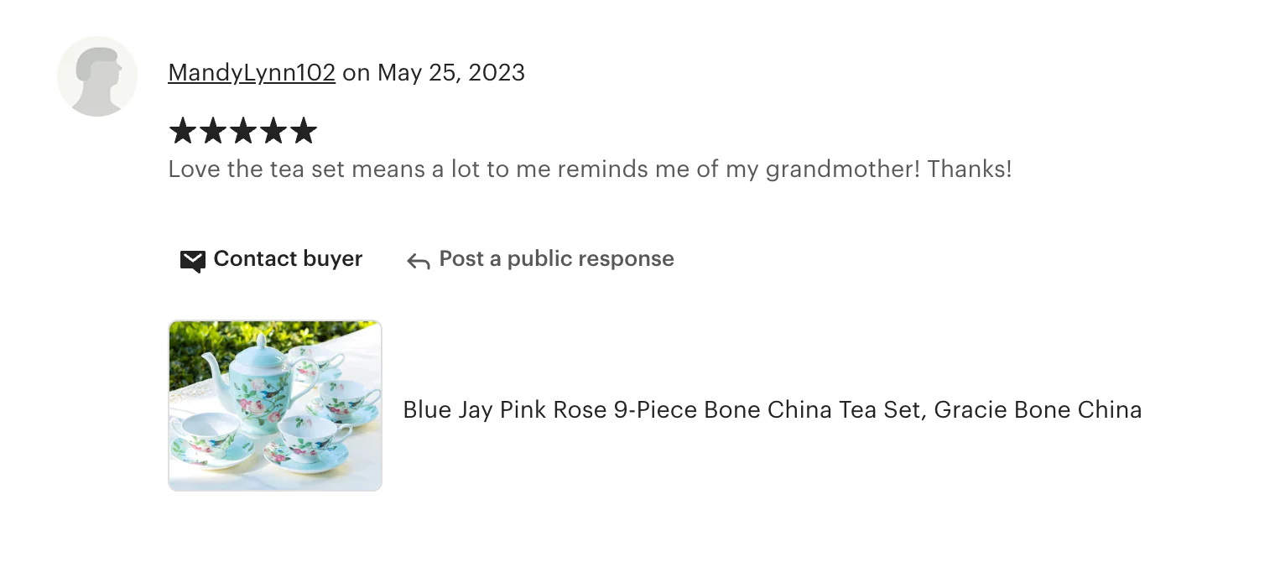This screenshot has height=562, width=1275.
Task: Open the Blue Jay Pink Rose listing title
Action: pyautogui.click(x=772, y=409)
